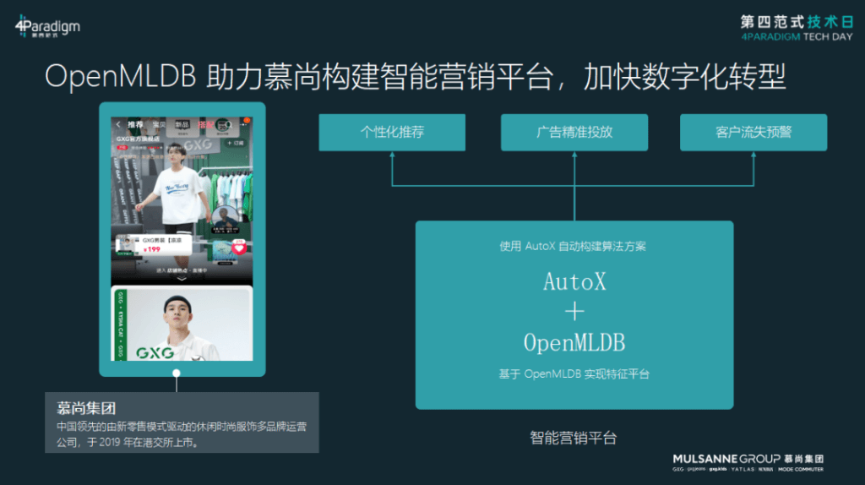Image resolution: width=865 pixels, height=485 pixels.
Task: Click the green GXG logo in lower photo
Action: point(155,352)
